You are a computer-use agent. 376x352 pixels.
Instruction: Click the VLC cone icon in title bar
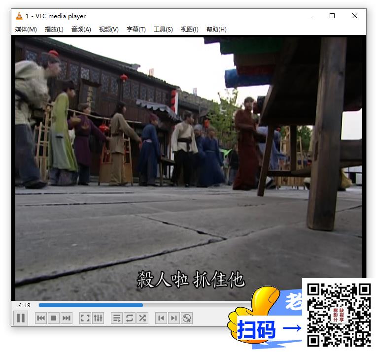click(19, 16)
